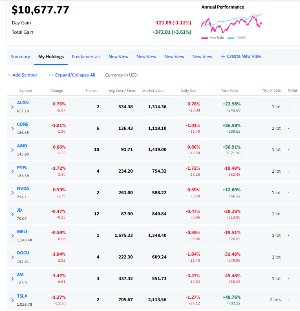Expand the MELI holding row chevron
The width and height of the screenshot is (300, 311).
pos(13,236)
